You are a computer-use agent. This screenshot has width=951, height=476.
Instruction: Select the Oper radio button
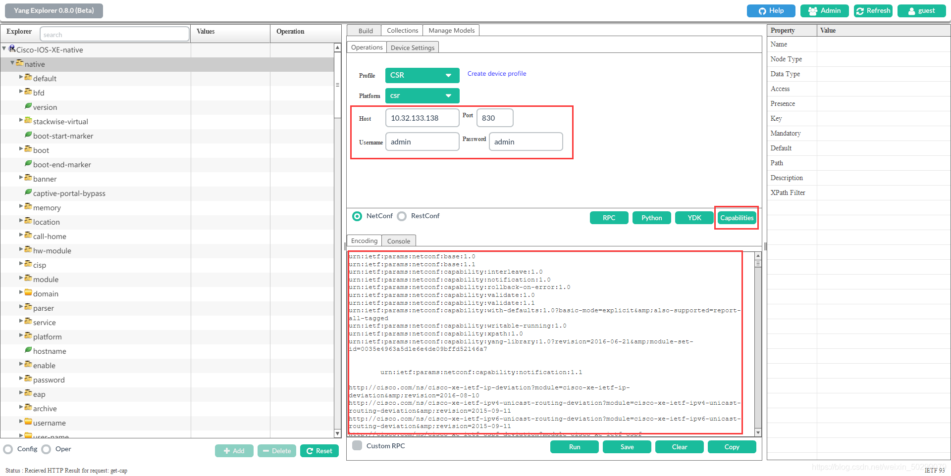(46, 449)
